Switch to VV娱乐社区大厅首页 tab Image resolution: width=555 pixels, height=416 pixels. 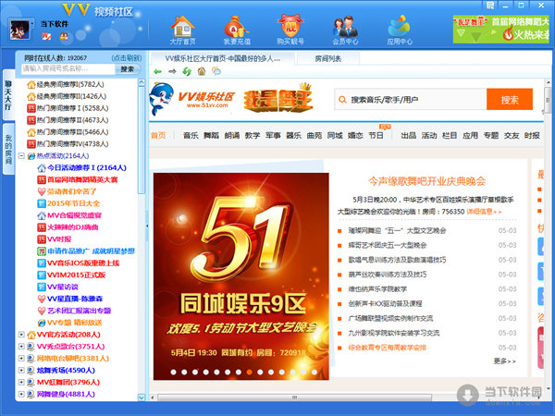point(222,59)
